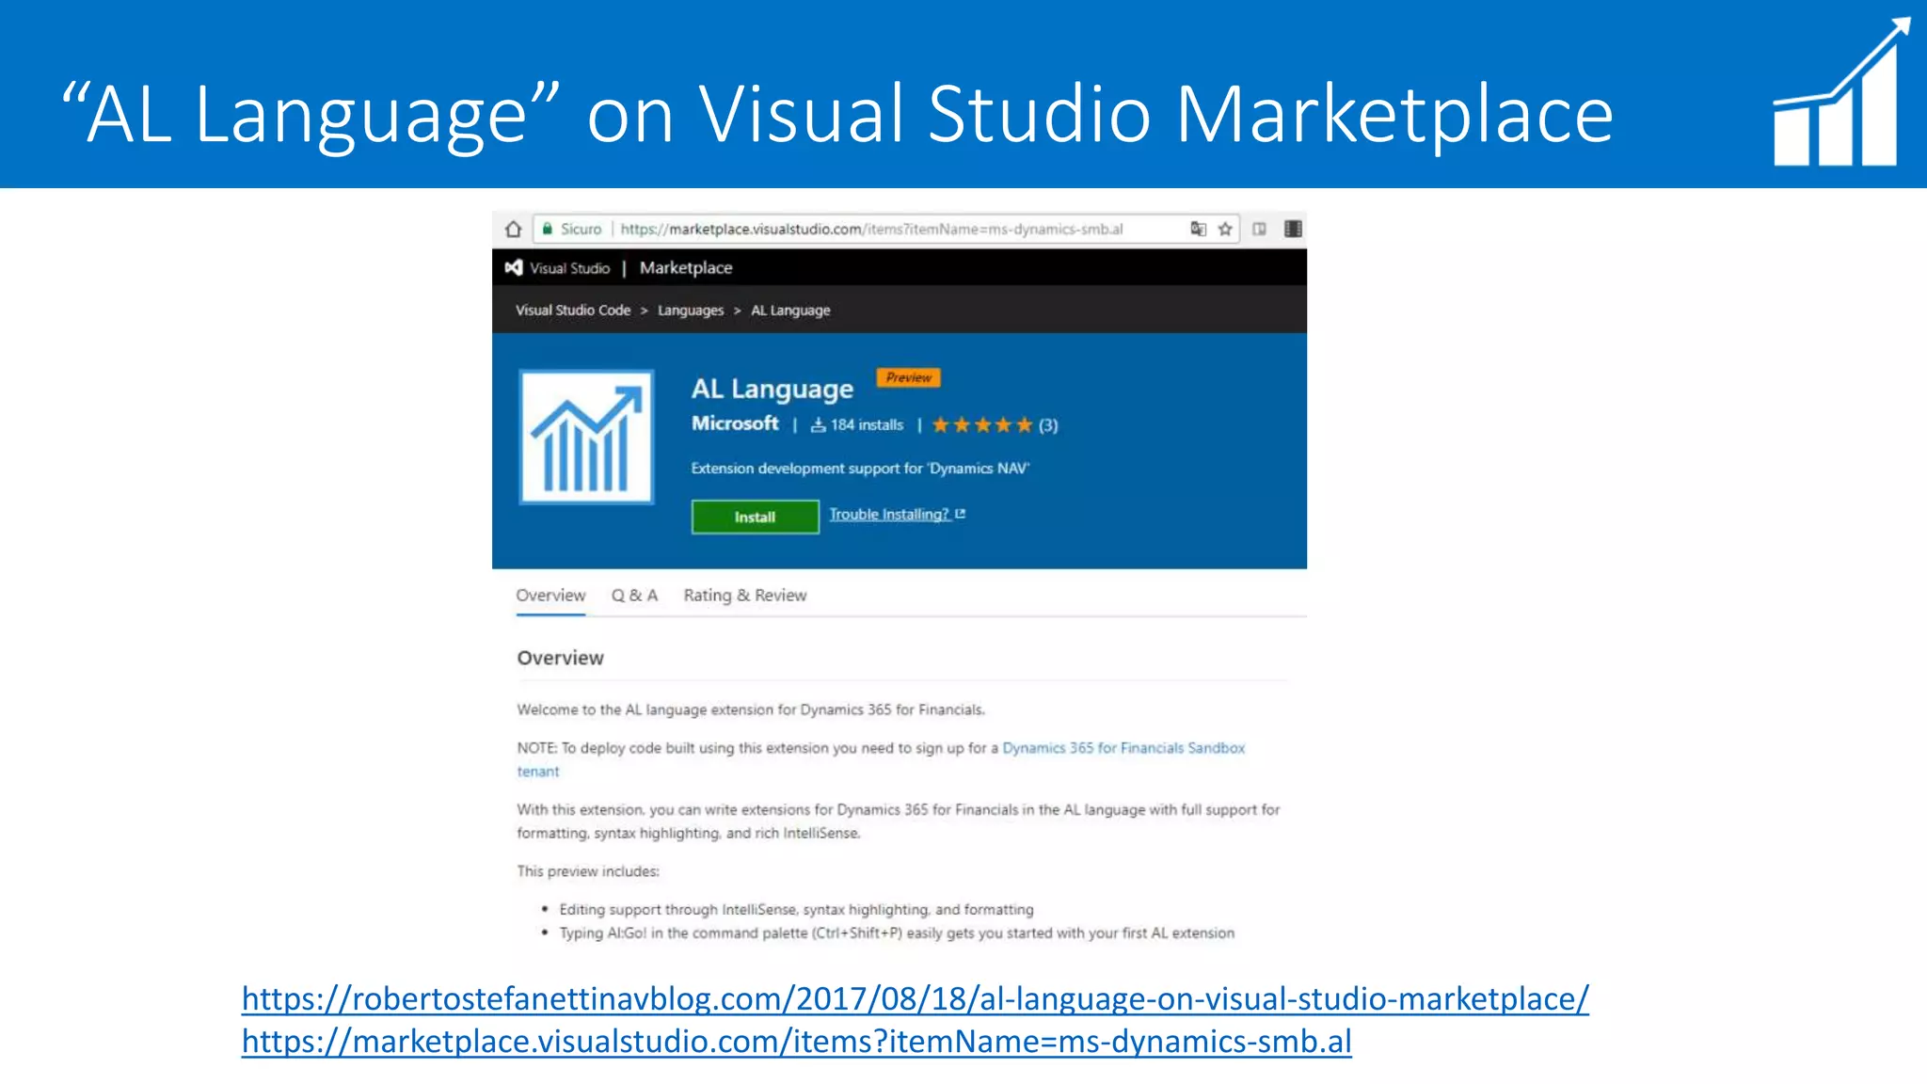Click the translate page icon in address bar
The image size is (1927, 1084).
pos(1198,229)
